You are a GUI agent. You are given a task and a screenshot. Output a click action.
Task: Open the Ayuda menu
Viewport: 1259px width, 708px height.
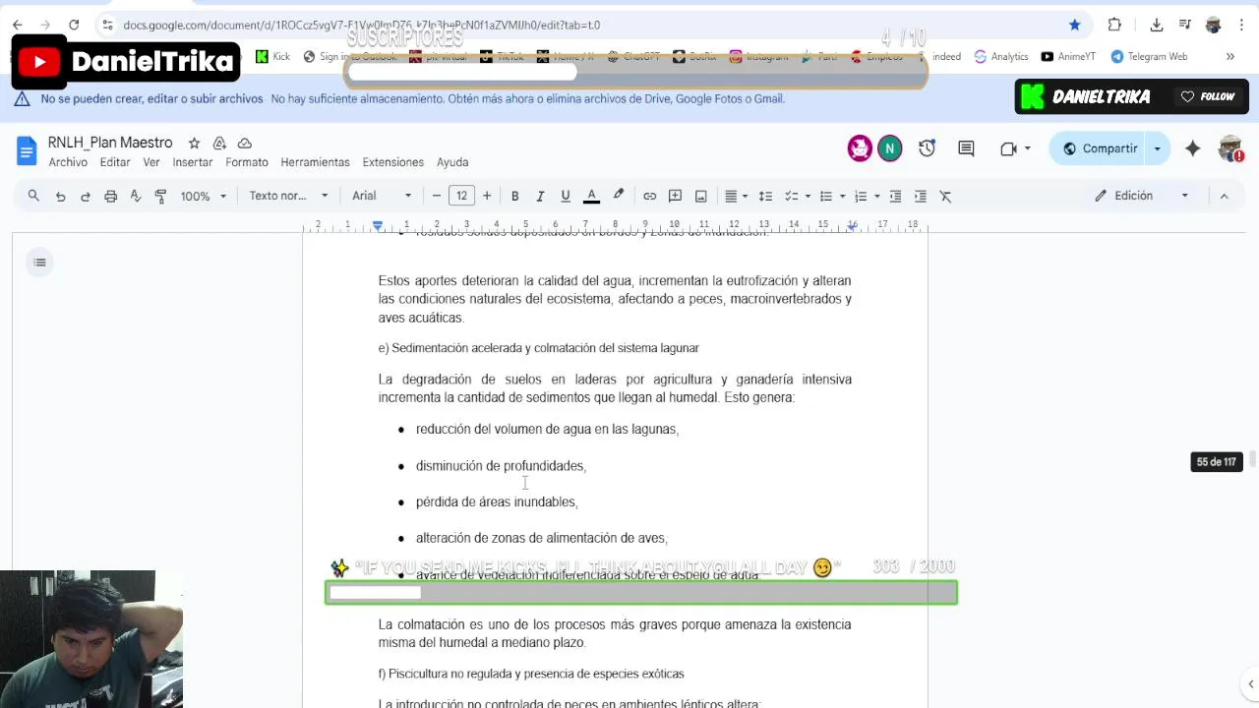click(452, 162)
